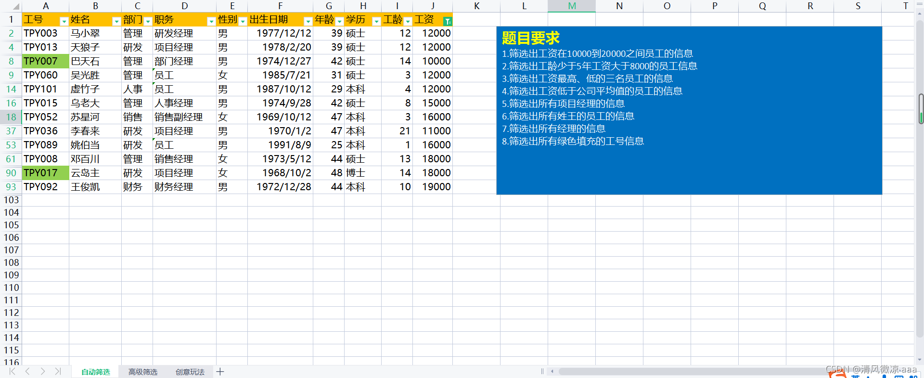This screenshot has height=378, width=924.
Task: Select cell TPY060
Action: [46, 75]
